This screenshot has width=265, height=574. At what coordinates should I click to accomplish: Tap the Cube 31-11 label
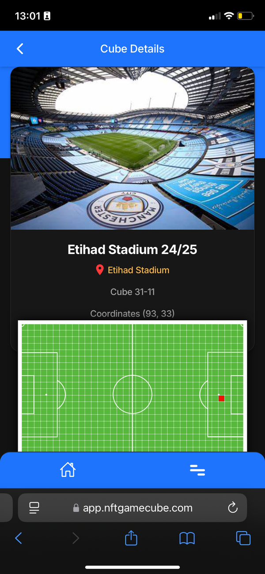132,292
